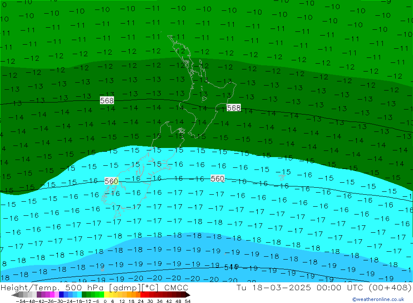Click the forecast date 'Tu 18-03-2025'

point(274,287)
